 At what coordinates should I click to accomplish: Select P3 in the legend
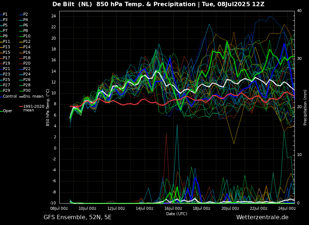point(4,20)
